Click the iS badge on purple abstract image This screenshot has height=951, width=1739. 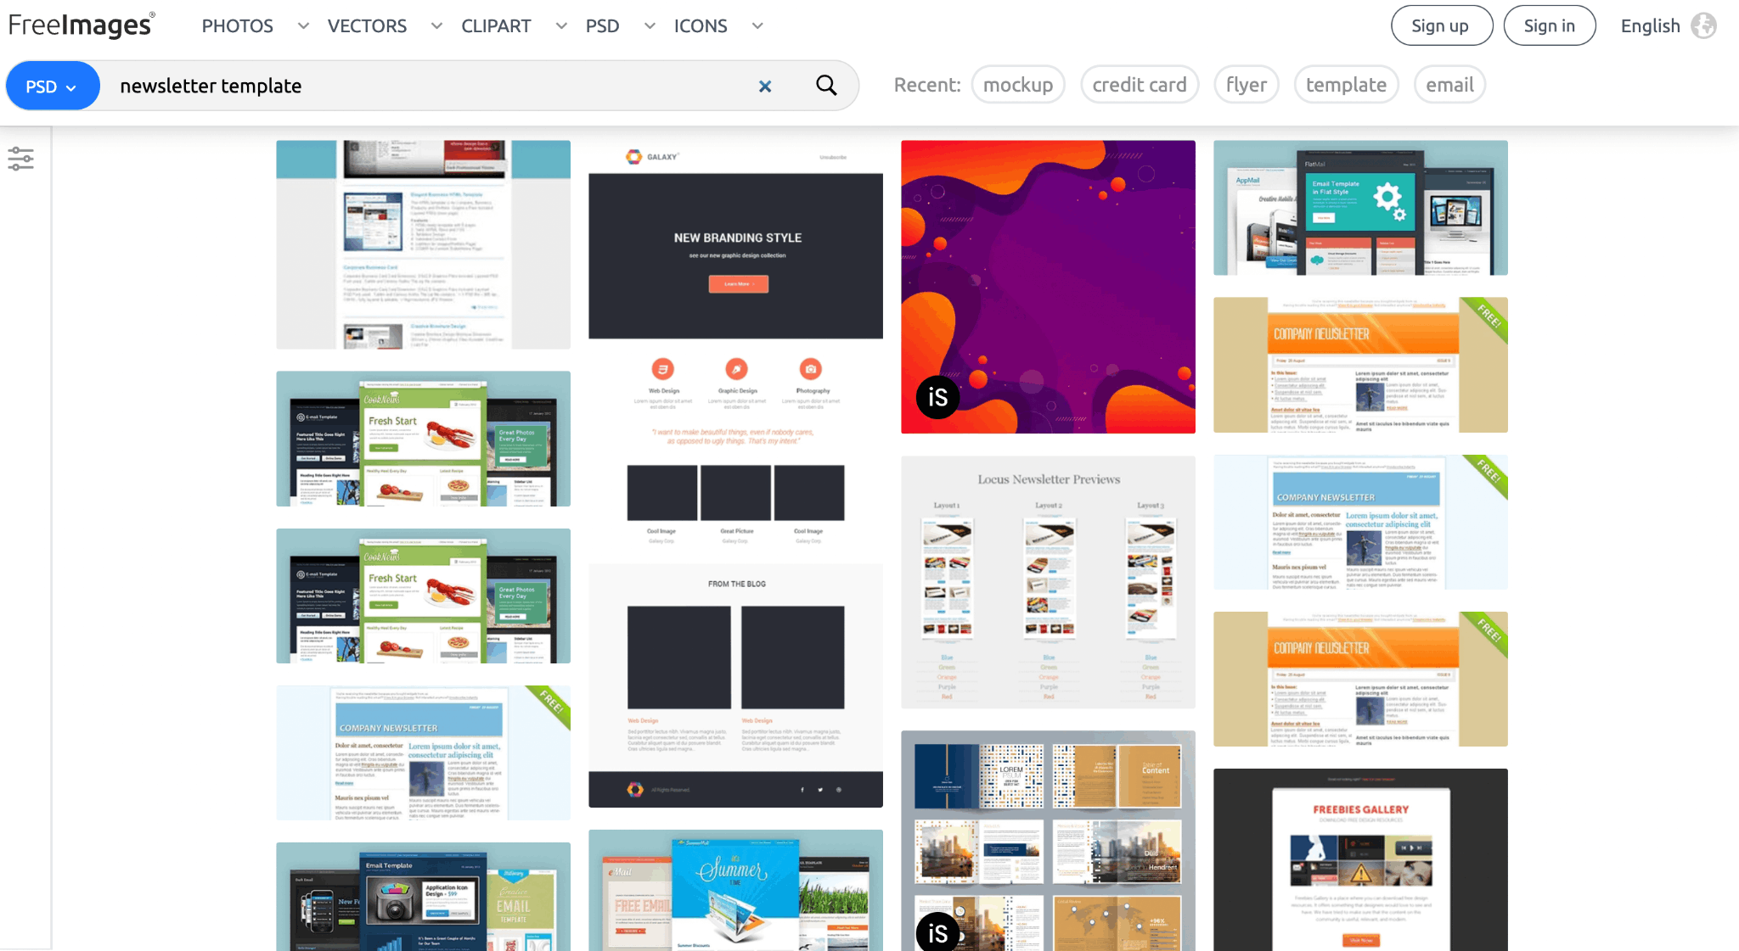click(937, 397)
